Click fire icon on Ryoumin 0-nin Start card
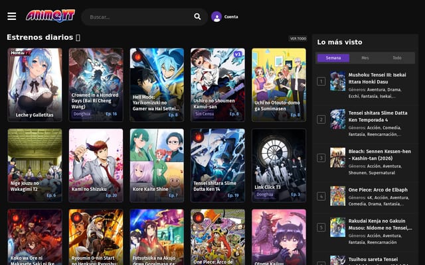Image resolution: width=425 pixels, height=265 pixels. click(76, 218)
